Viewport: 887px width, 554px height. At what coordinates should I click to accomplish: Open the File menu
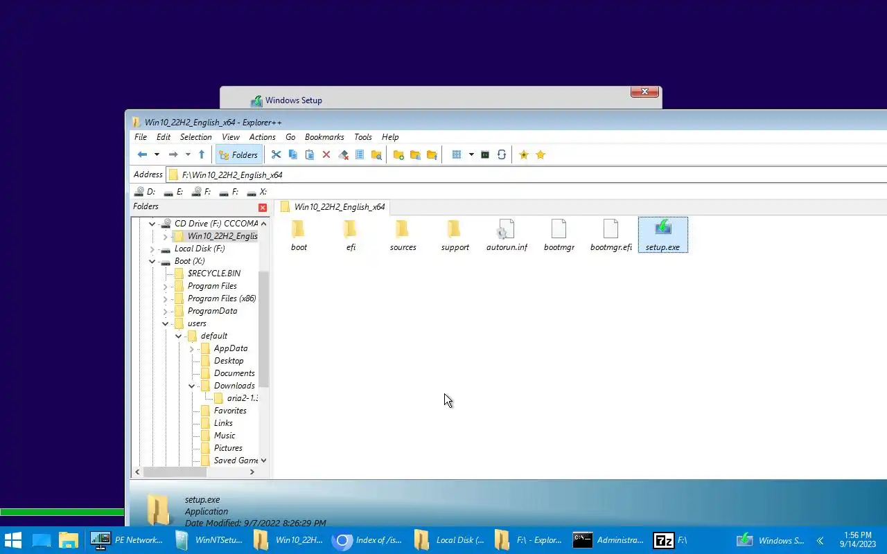[141, 137]
